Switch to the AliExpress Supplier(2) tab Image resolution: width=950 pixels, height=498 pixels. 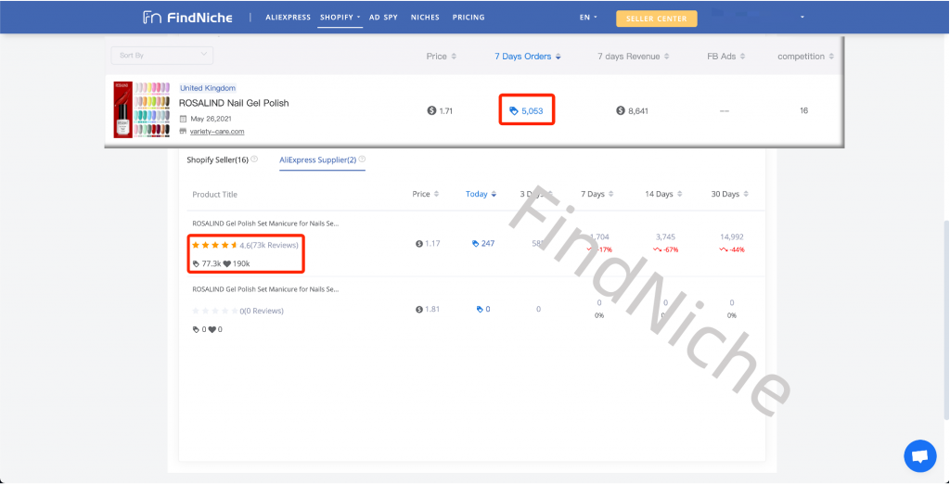(x=317, y=160)
